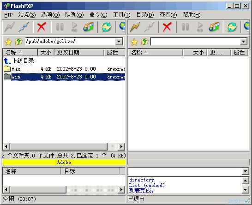
Task: Click the left pane disconnect plug icon
Action: 24,27
